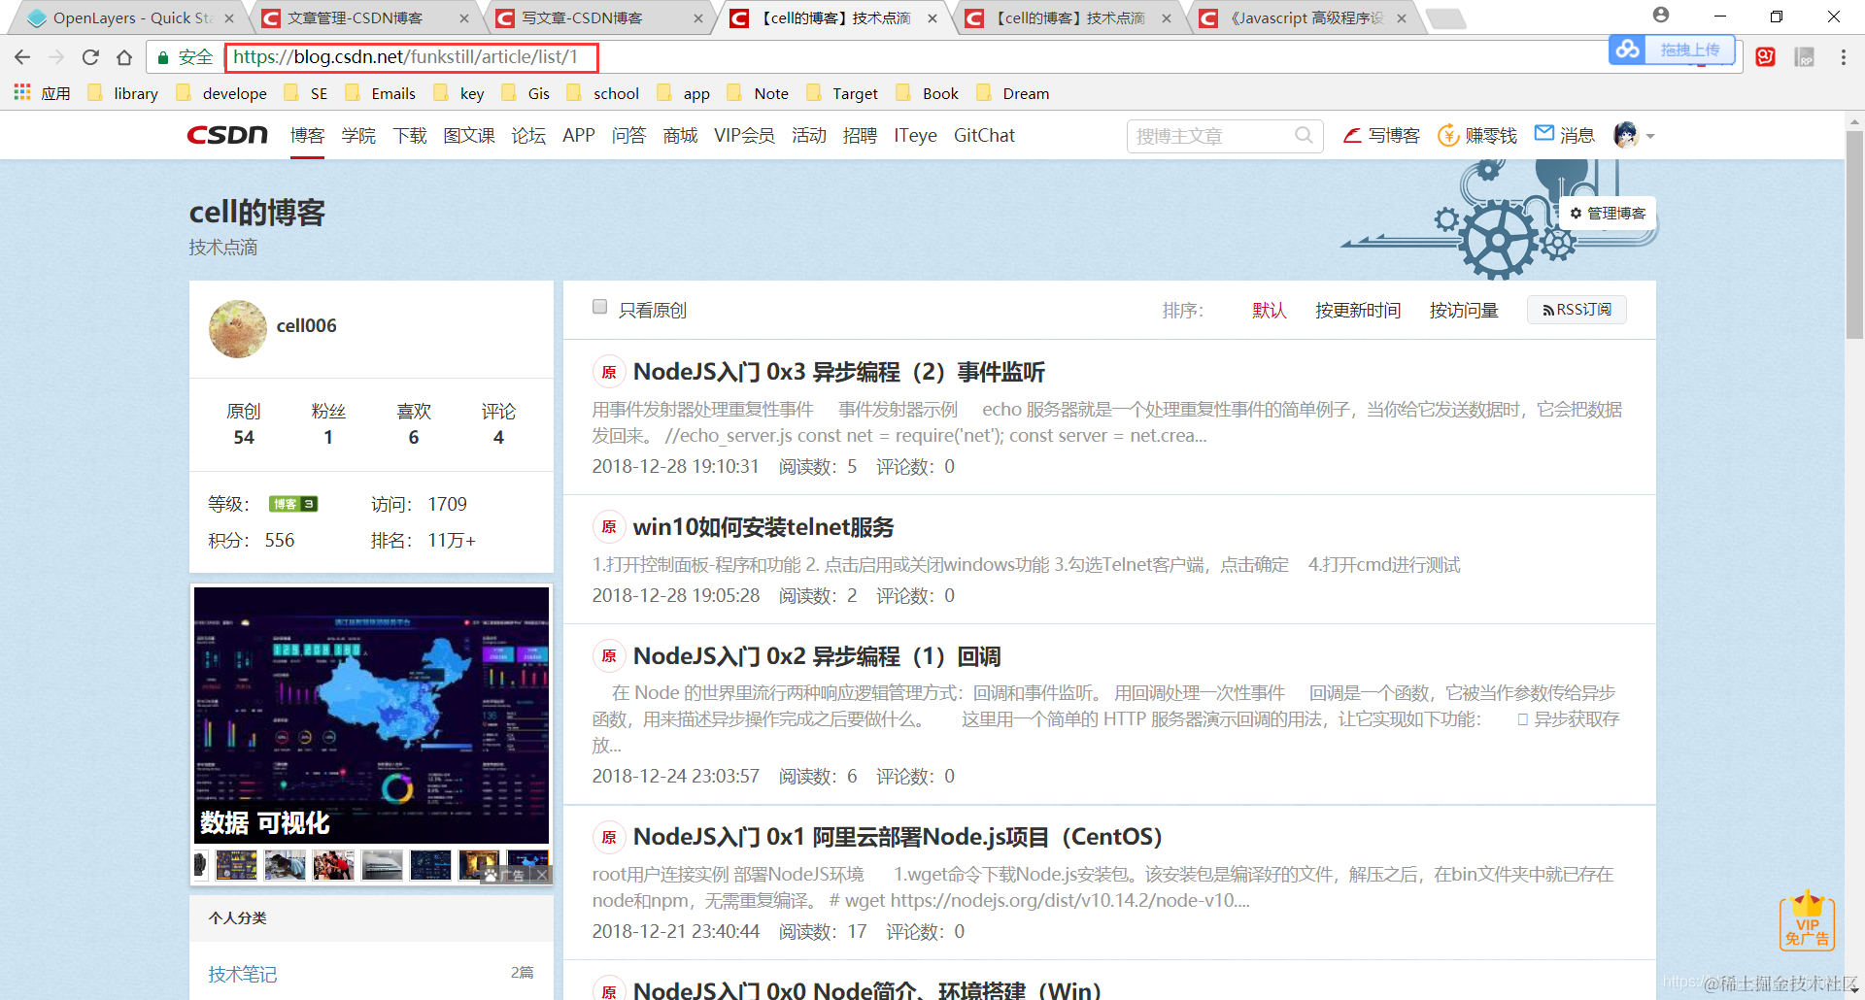Close the sidebar advertisement
Image resolution: width=1865 pixels, height=1000 pixels.
click(x=542, y=875)
